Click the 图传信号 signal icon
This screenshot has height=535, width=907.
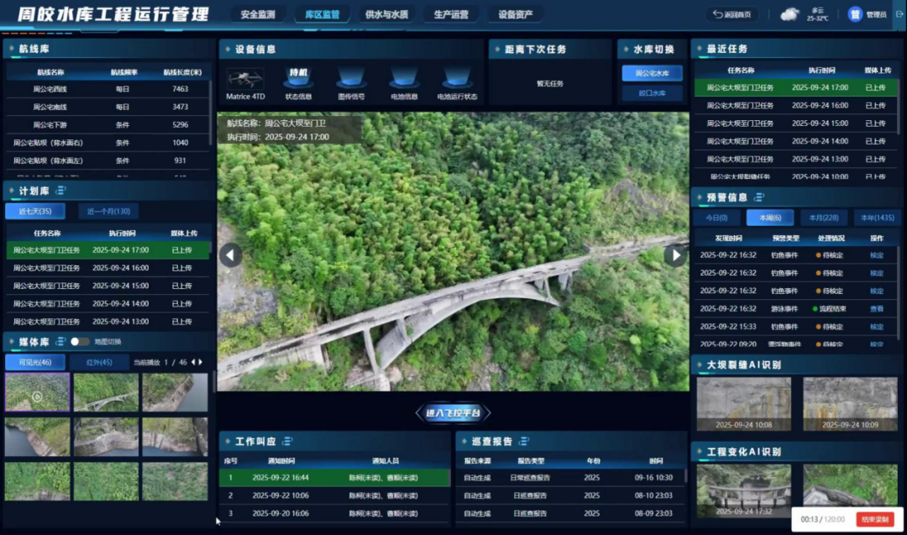351,79
